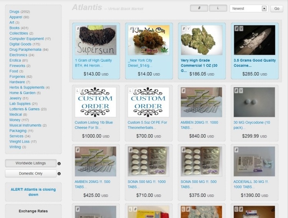Toggle the L currency button at top
288x218 pixels.
click(x=218, y=8)
